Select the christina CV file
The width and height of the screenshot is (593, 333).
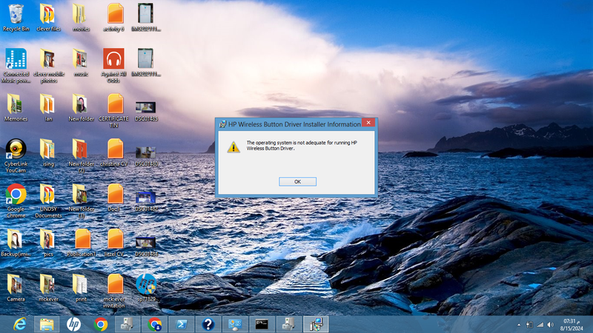click(x=114, y=153)
